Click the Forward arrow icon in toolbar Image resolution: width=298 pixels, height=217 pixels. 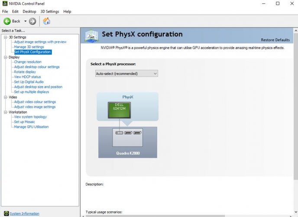coord(32,21)
